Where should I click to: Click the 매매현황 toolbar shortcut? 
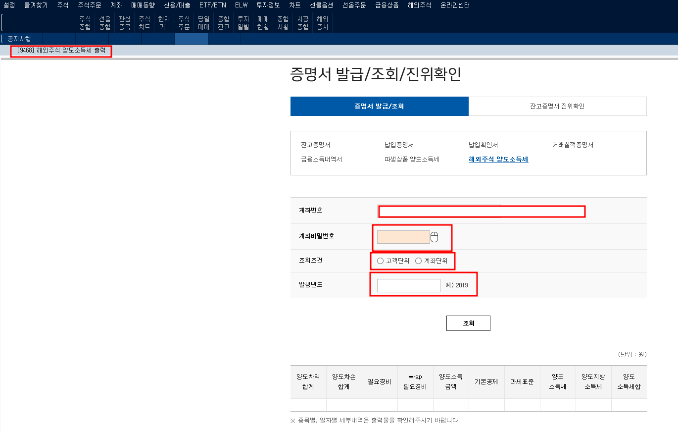[x=263, y=23]
